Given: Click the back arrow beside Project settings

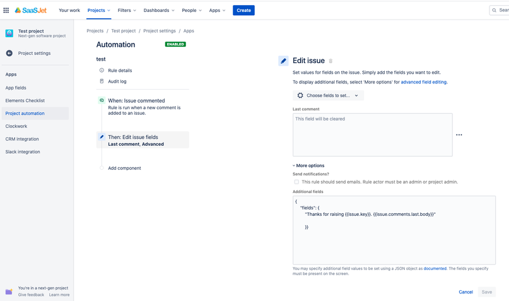Looking at the screenshot, I should 9,53.
